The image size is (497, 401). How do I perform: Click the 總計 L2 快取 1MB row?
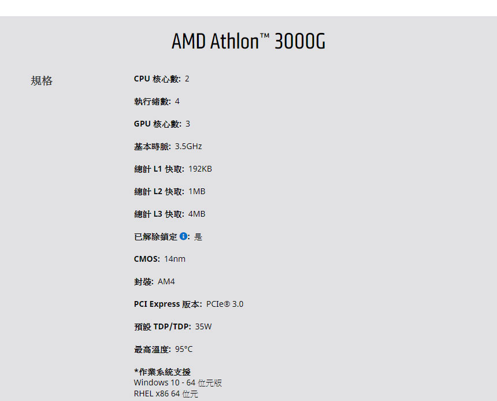point(169,191)
